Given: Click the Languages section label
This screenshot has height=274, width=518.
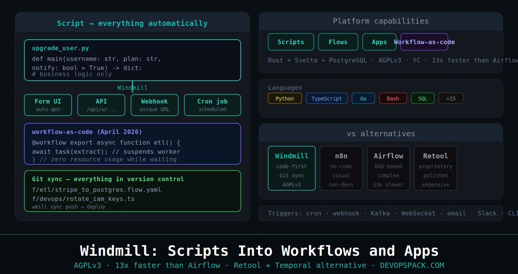Looking at the screenshot, I should pos(285,88).
